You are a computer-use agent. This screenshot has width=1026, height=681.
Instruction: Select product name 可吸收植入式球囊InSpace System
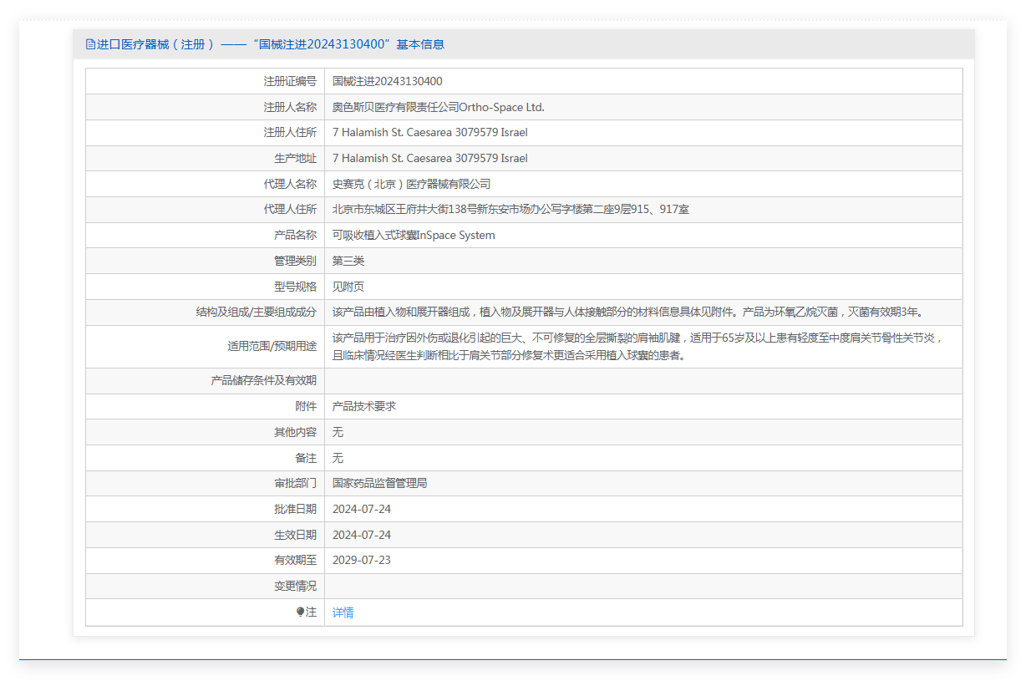coord(414,236)
